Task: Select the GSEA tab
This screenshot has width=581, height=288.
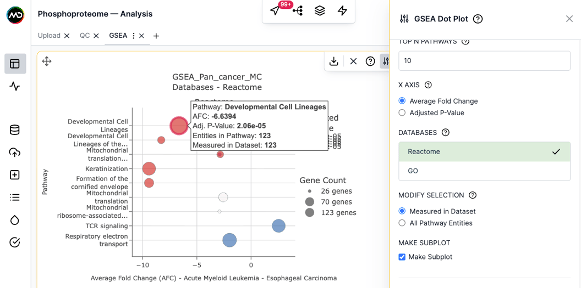Action: 118,36
